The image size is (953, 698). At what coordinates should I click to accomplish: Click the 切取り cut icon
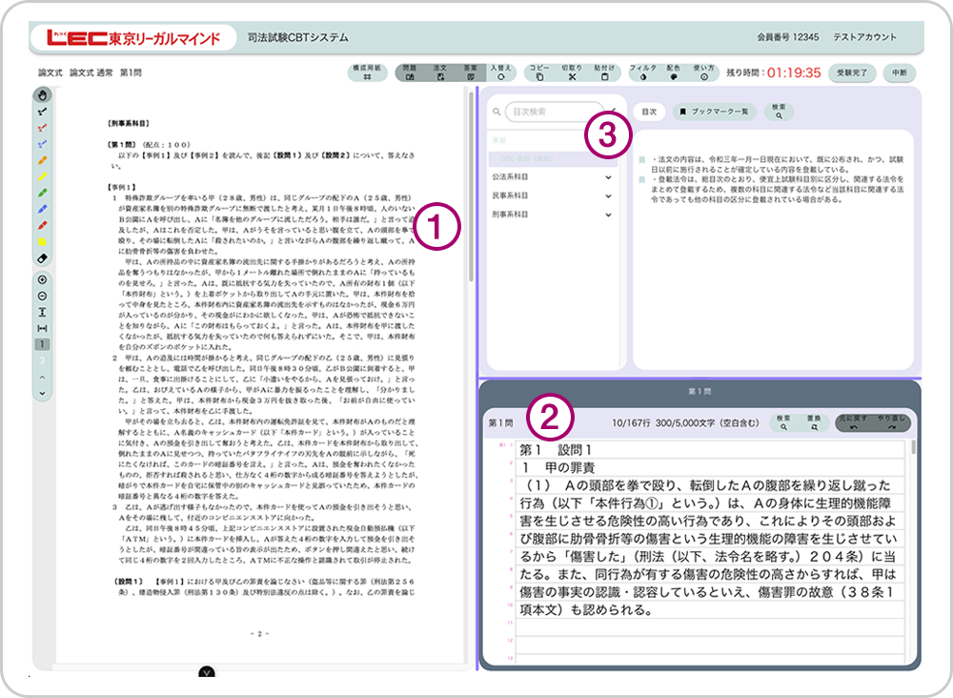pos(573,72)
